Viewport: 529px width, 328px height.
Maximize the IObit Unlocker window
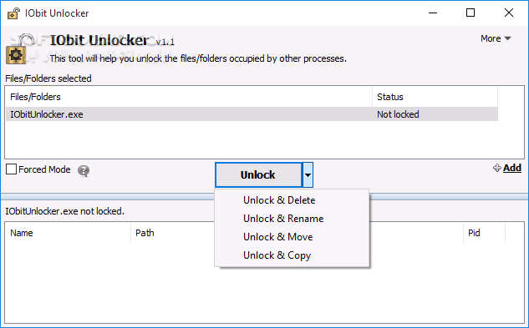pyautogui.click(x=471, y=13)
